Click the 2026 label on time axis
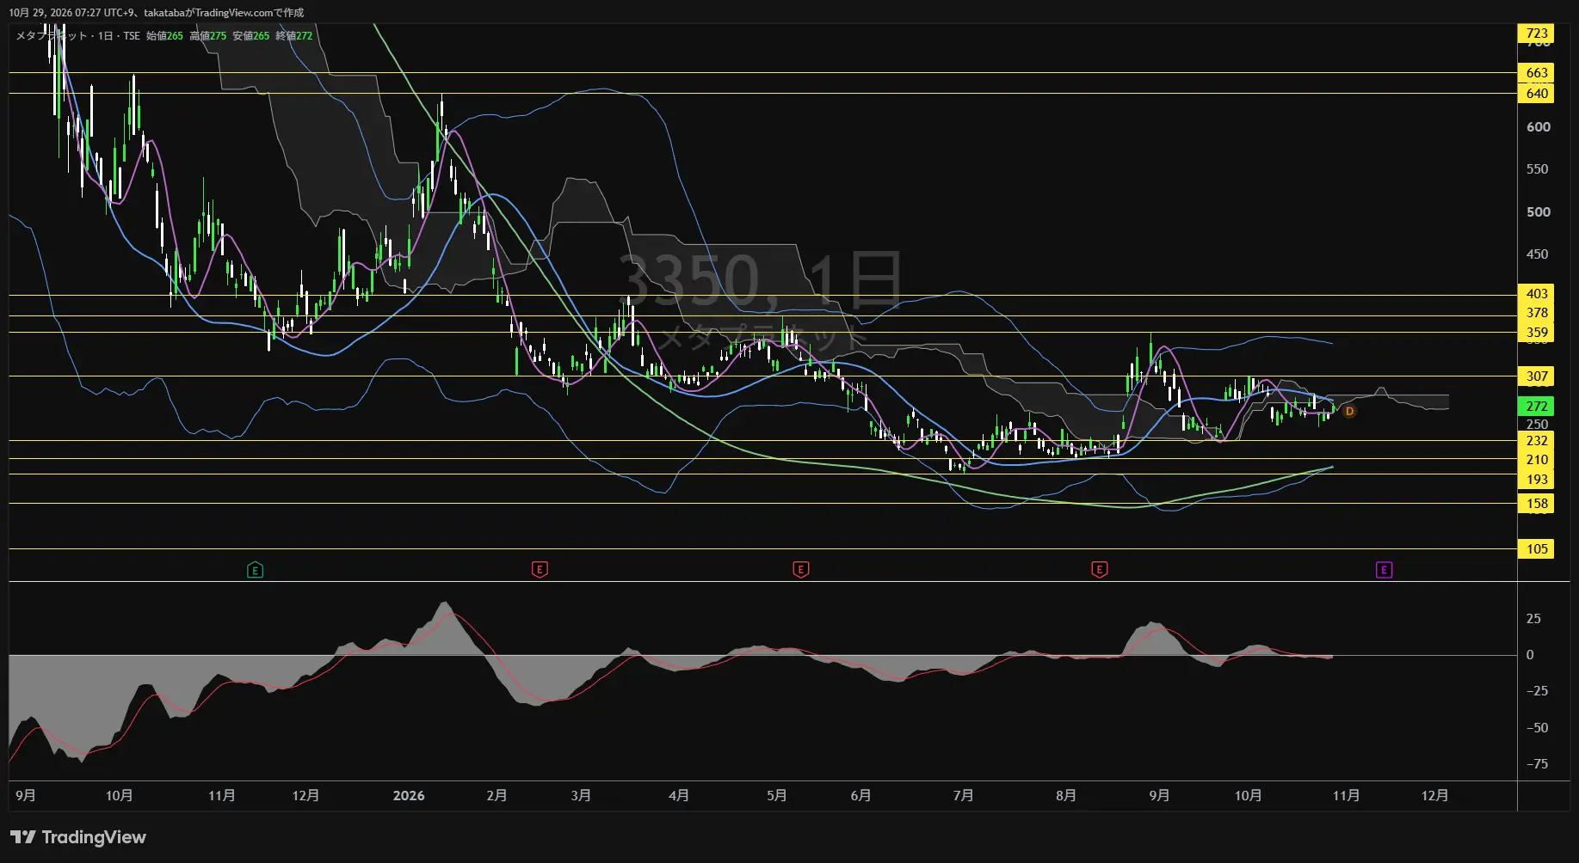The width and height of the screenshot is (1579, 863). point(409,796)
